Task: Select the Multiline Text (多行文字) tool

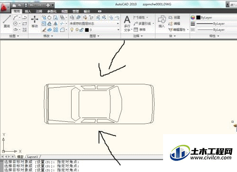Action: coord(127,23)
